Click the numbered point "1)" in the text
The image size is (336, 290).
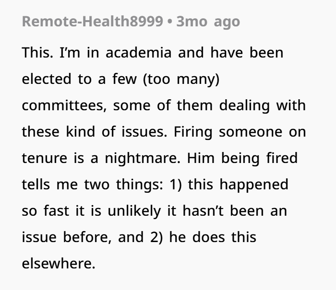pos(176,185)
